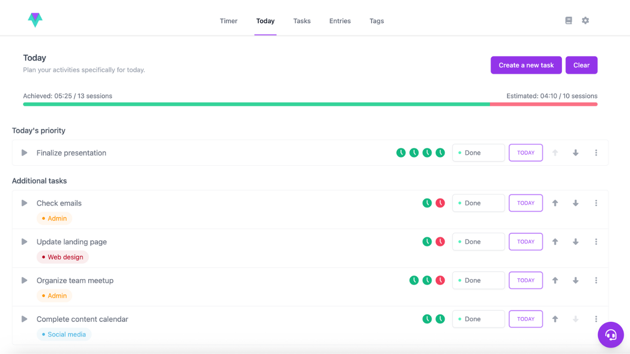
Task: Start timer for Finalize presentation task
Action: pyautogui.click(x=24, y=153)
